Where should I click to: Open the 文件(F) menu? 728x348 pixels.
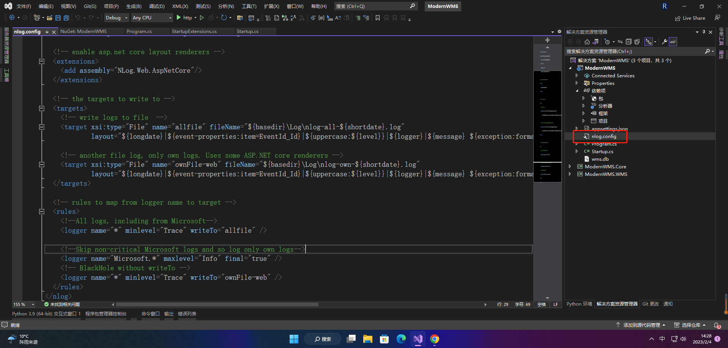[x=24, y=6]
